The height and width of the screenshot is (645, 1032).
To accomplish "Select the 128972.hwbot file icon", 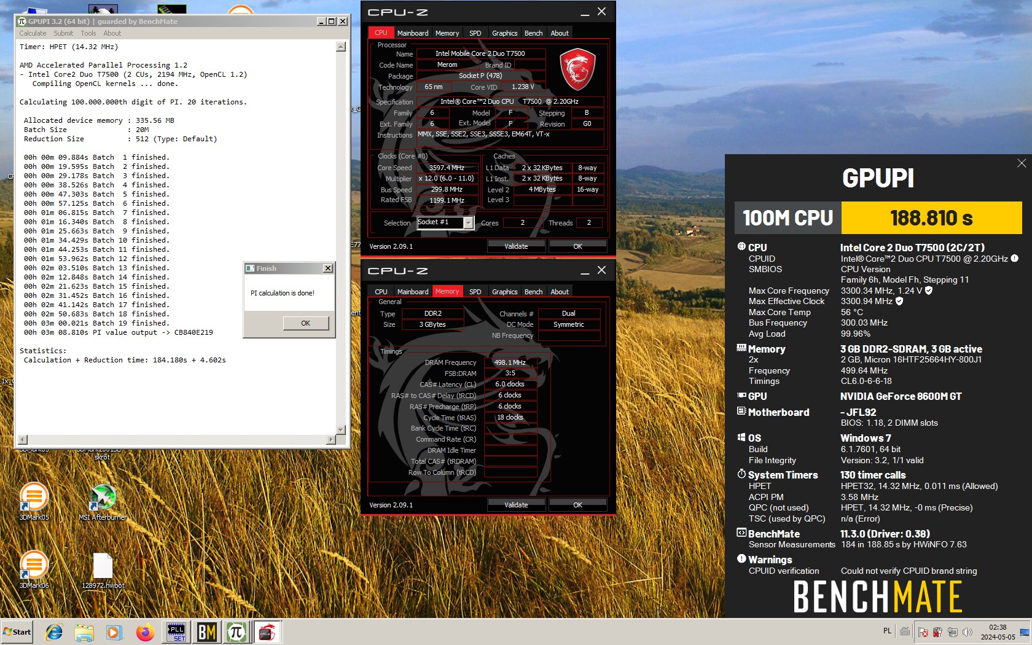I will coord(103,569).
